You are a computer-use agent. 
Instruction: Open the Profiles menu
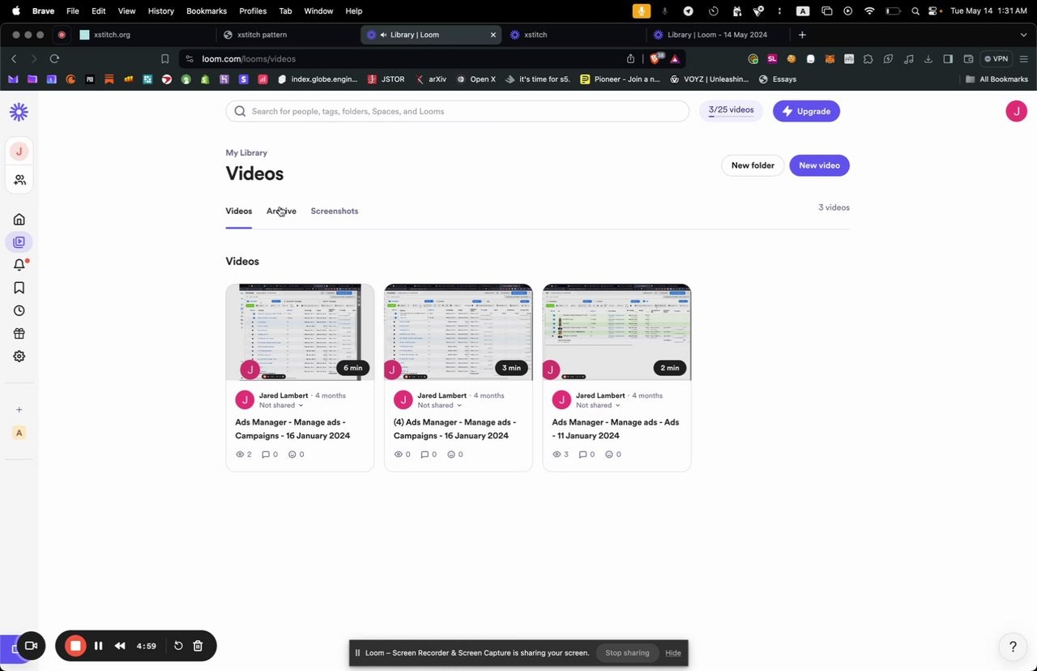(253, 11)
